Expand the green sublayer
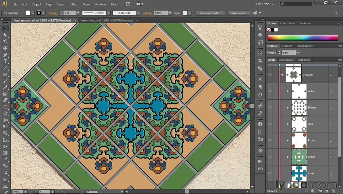The height and width of the screenshot is (194, 343). [288, 157]
